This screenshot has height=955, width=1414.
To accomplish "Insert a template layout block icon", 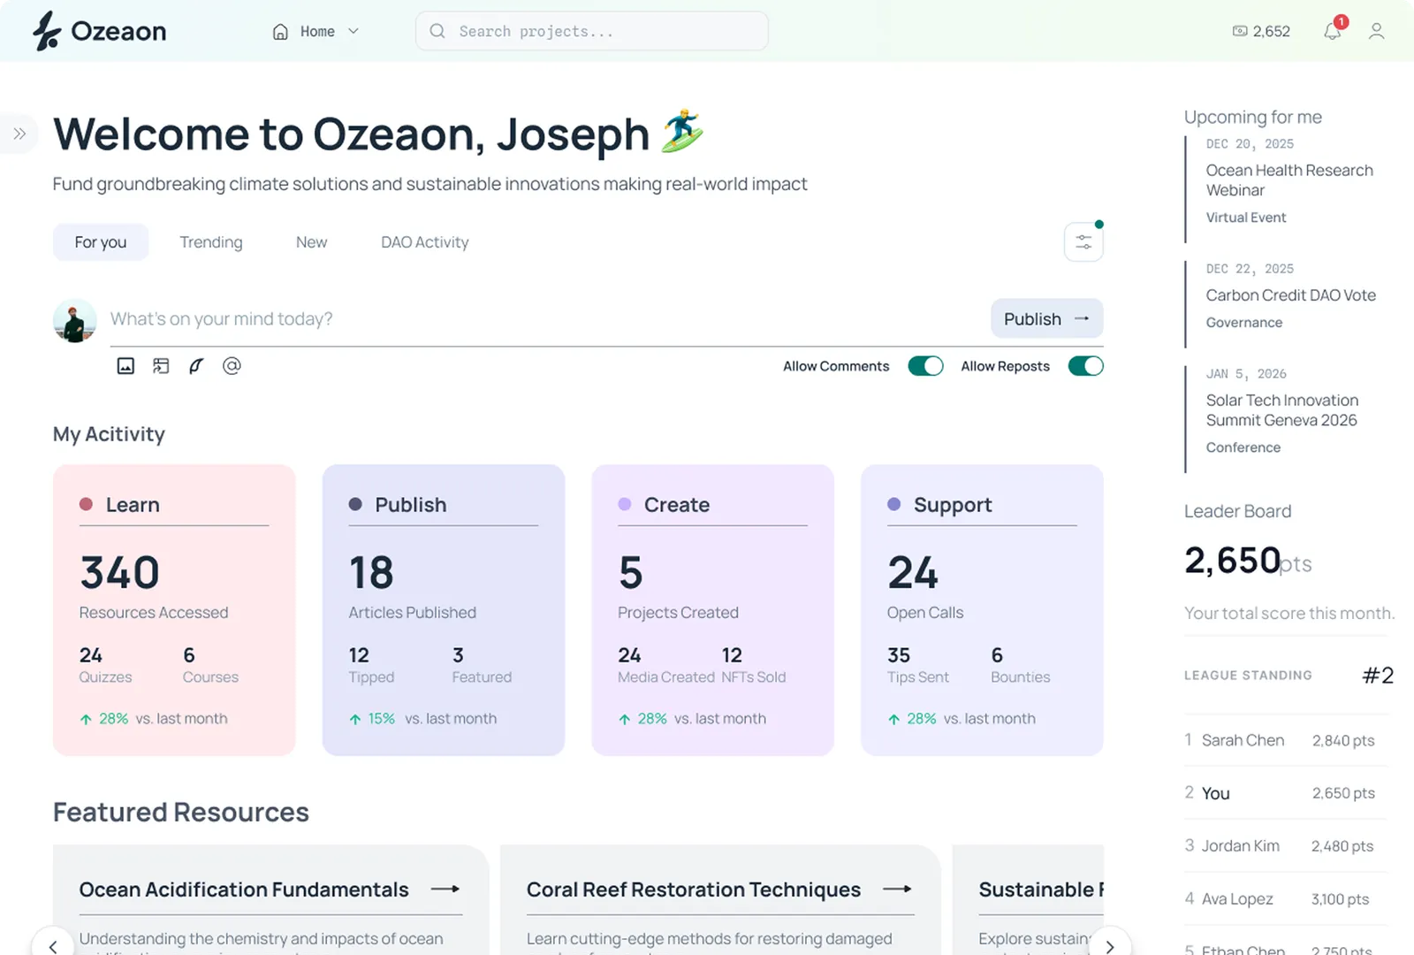I will pyautogui.click(x=161, y=366).
